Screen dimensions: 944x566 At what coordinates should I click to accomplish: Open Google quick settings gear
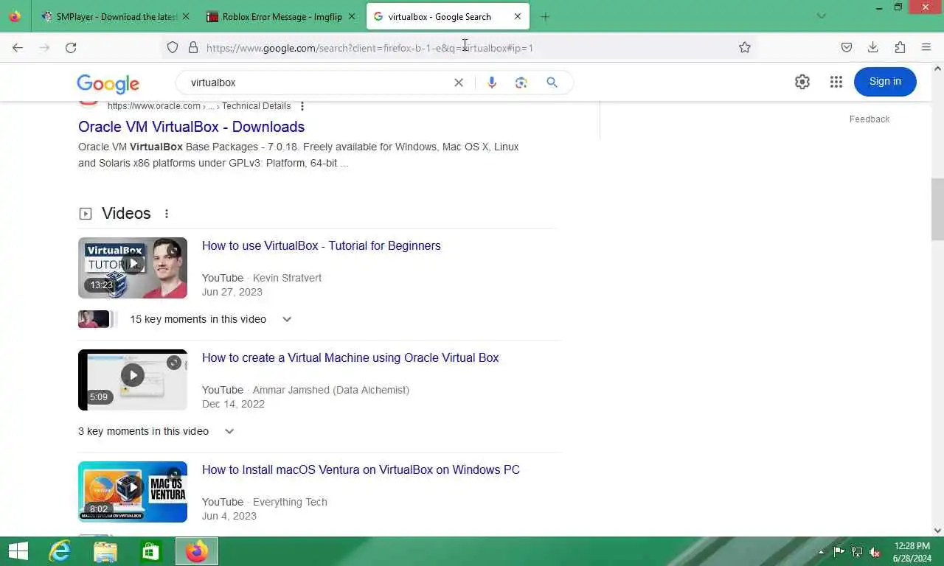(802, 82)
